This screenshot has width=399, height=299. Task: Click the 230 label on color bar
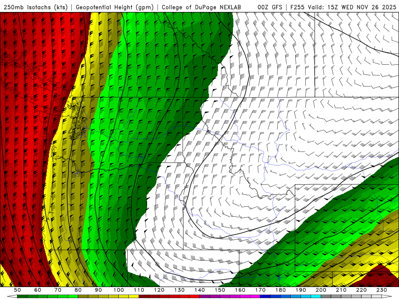(382, 290)
